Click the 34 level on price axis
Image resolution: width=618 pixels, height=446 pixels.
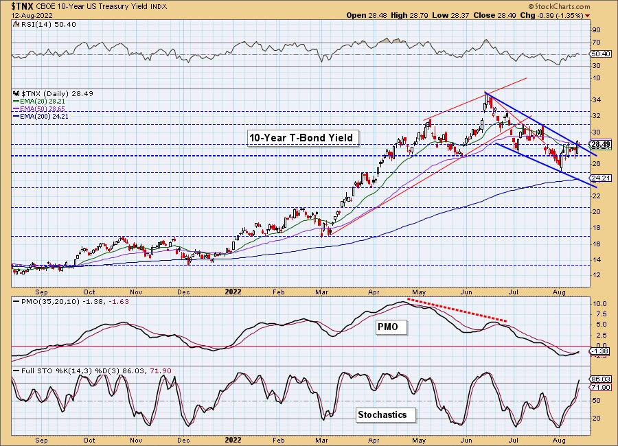[x=596, y=100]
